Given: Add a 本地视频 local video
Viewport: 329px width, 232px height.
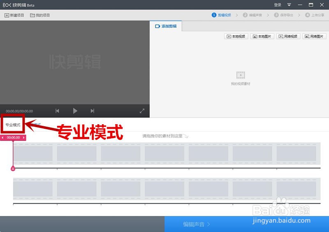Looking at the screenshot, I should pos(236,36).
